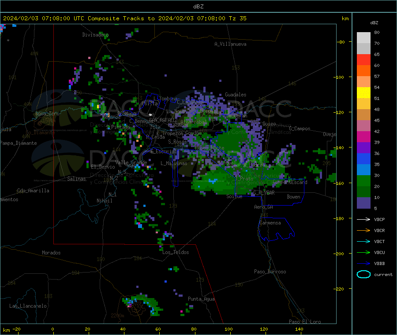Click the Bowen place label
Screen dimensions: 397x335
tap(293, 197)
